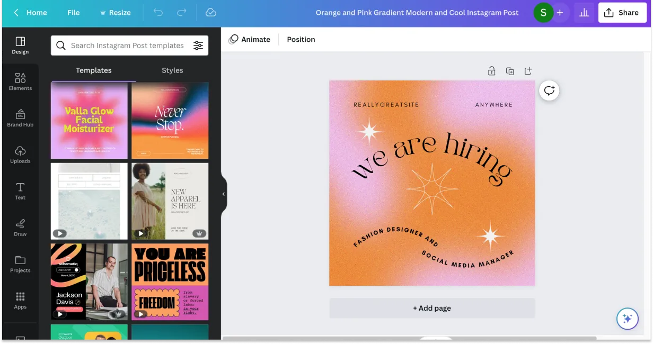Open the Draw tool

coord(20,228)
